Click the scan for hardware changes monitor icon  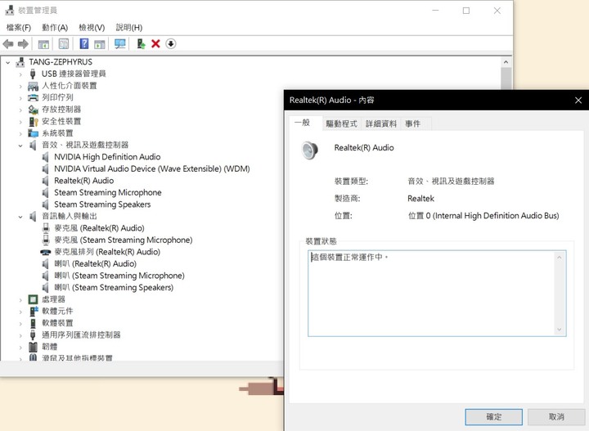(x=119, y=44)
